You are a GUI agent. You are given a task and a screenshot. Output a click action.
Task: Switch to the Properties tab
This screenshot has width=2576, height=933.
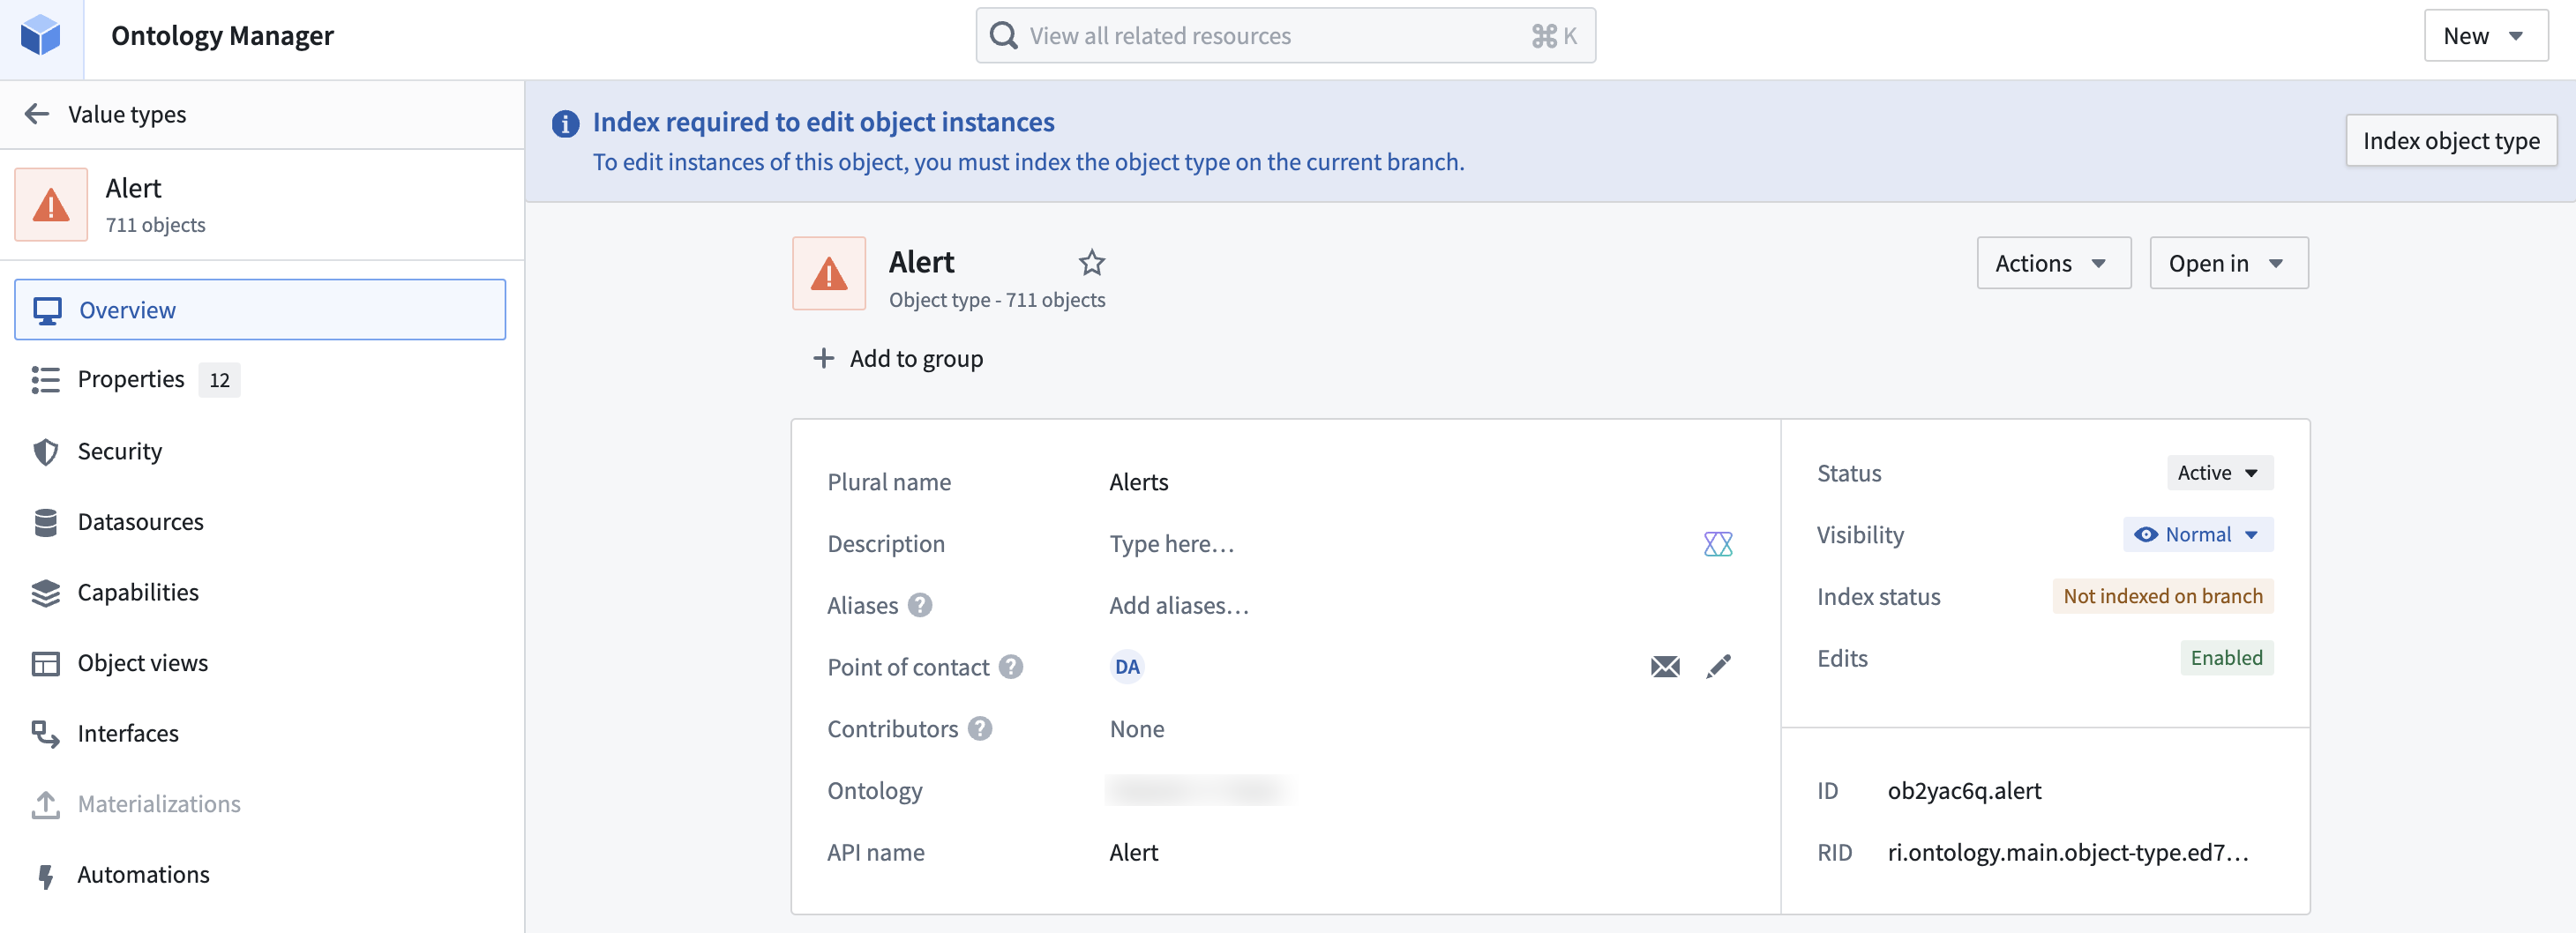pyautogui.click(x=131, y=379)
